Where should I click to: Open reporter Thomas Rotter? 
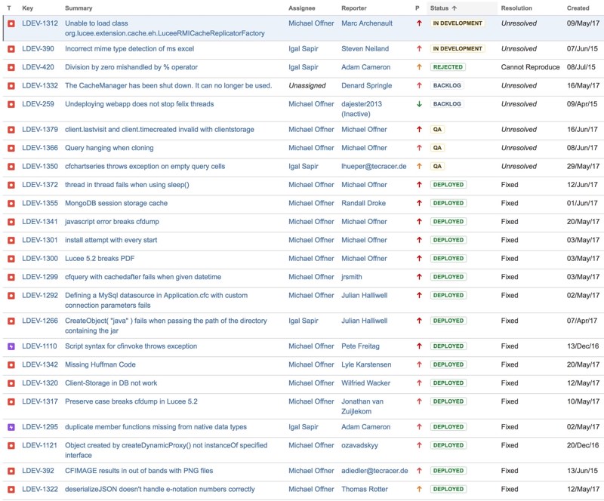coord(365,489)
